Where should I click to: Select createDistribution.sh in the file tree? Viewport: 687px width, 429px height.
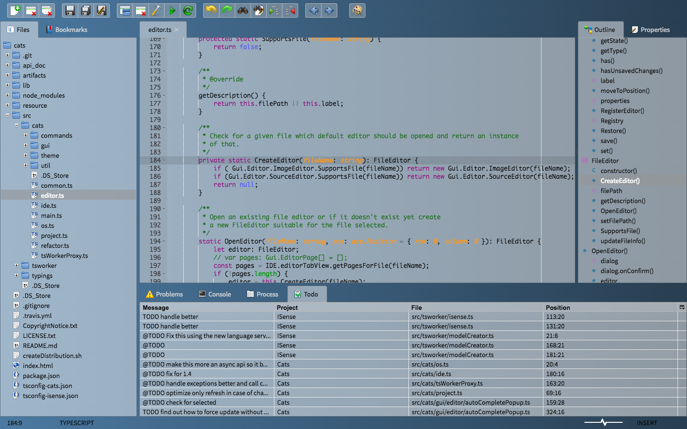click(52, 356)
